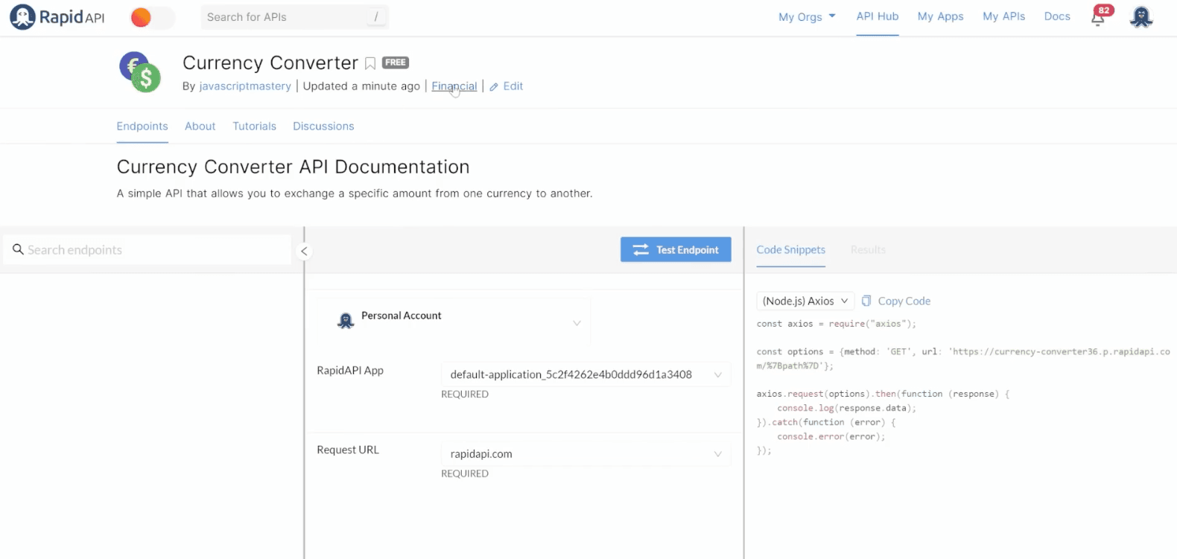The width and height of the screenshot is (1177, 559).
Task: Click the Personal Account avatar icon
Action: (x=346, y=321)
